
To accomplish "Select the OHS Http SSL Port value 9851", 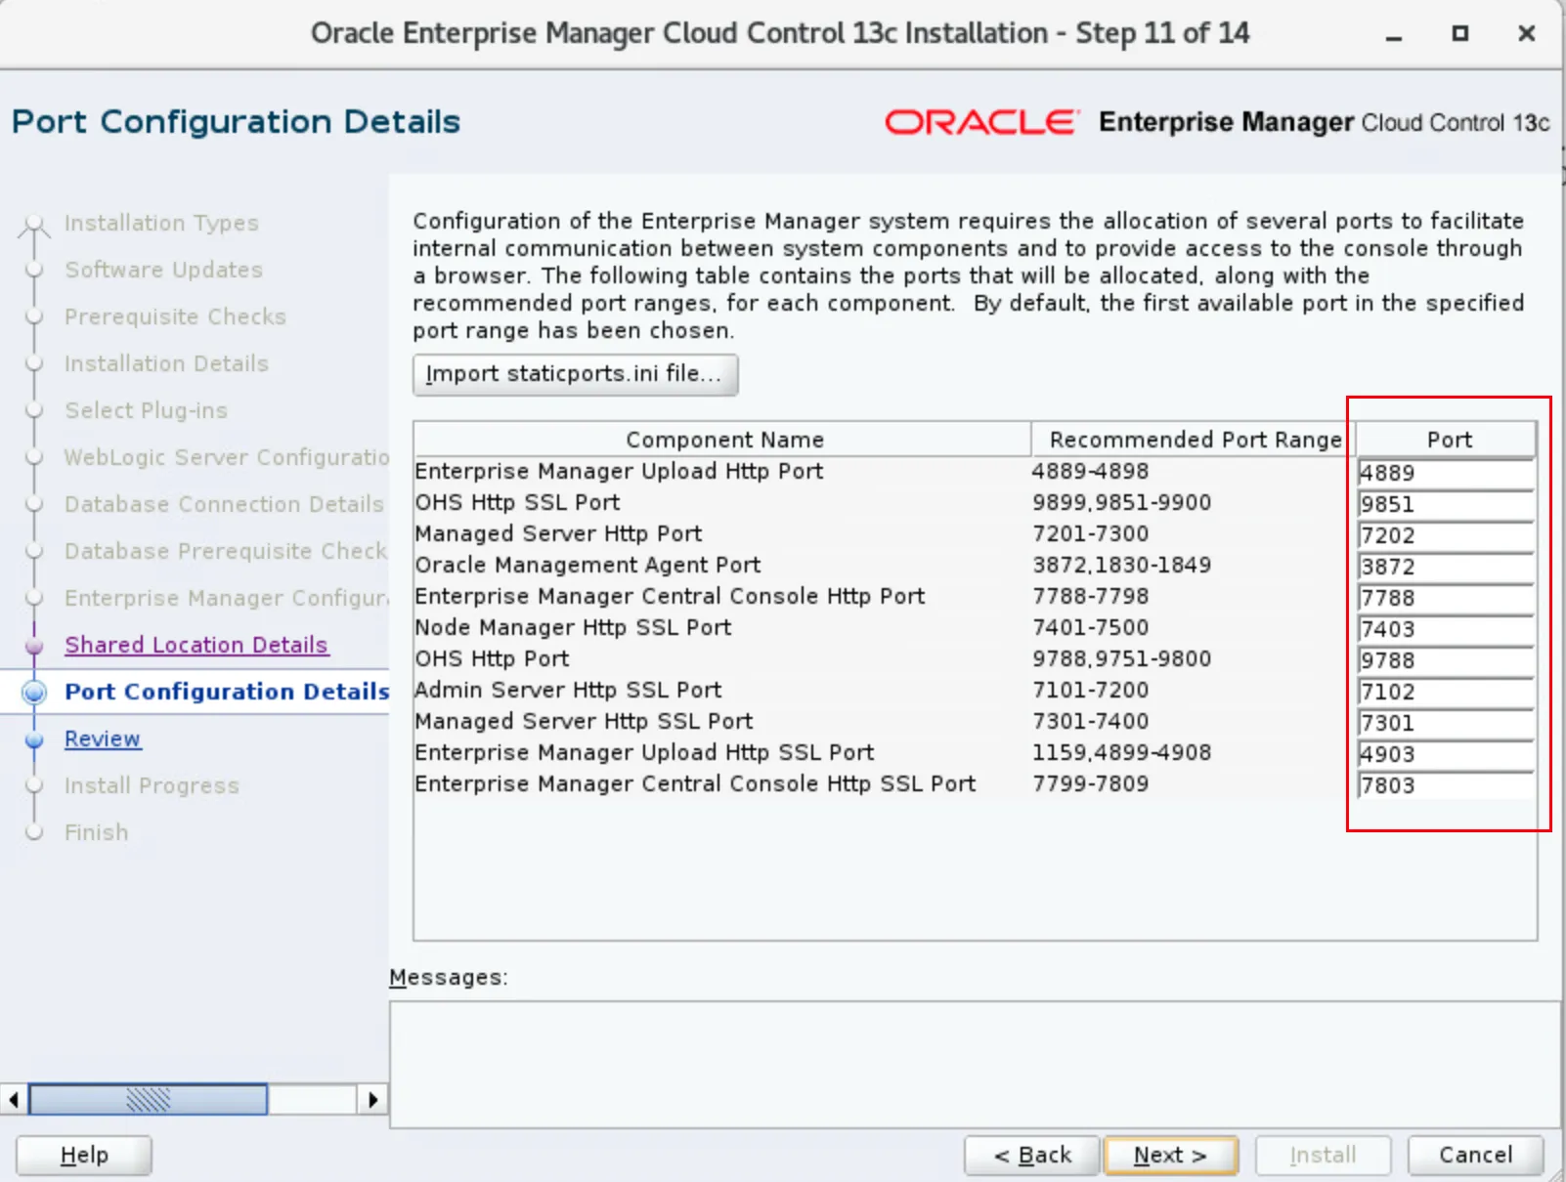I will [1445, 504].
